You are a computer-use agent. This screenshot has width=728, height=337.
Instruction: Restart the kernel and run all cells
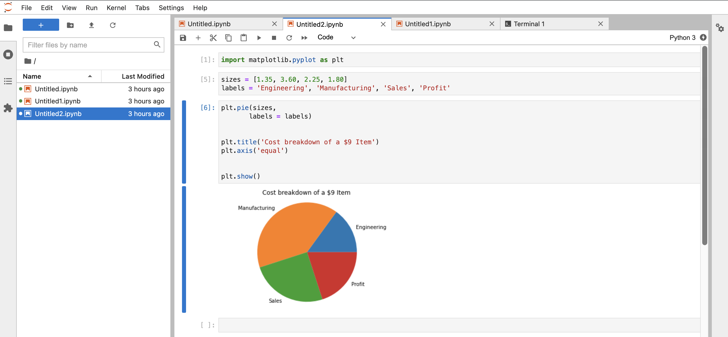(x=304, y=38)
